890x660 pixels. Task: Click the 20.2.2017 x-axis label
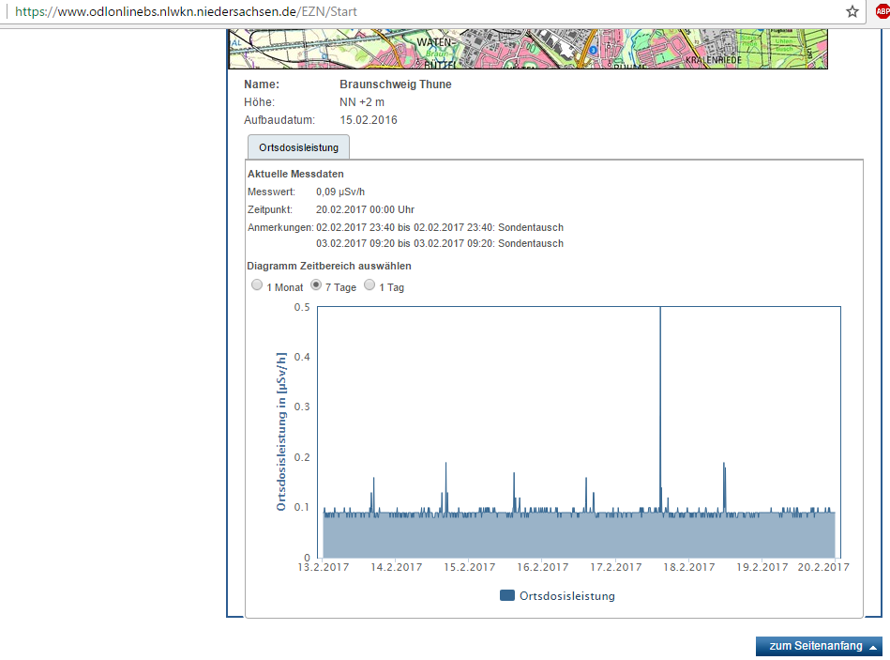pos(823,567)
